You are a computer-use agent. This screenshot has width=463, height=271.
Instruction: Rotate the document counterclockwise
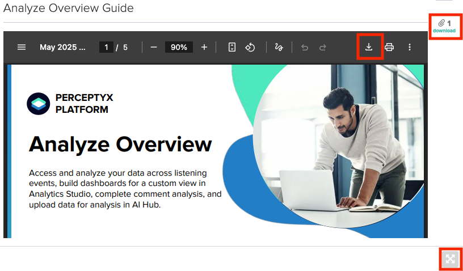click(250, 47)
